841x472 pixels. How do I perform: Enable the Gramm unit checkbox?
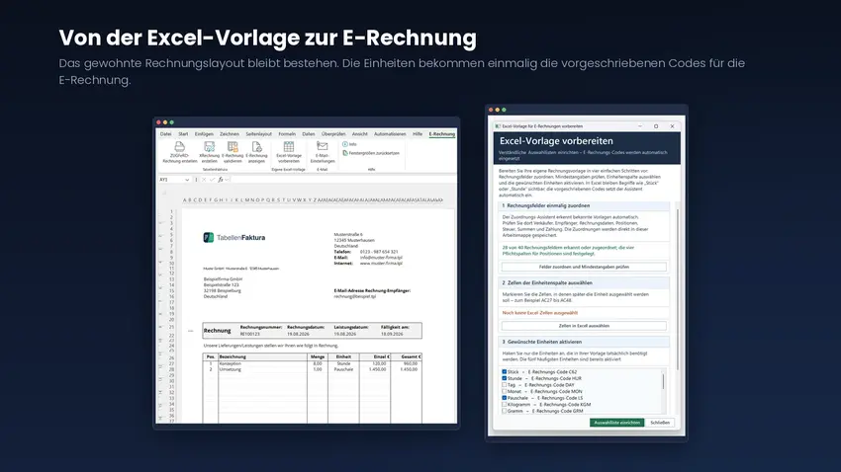(x=505, y=411)
